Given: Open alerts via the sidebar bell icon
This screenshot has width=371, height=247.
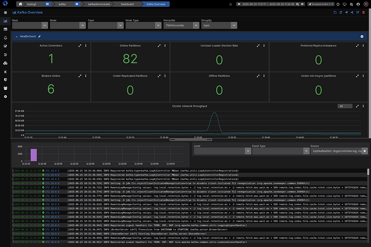Looking at the screenshot, I should tap(5, 38).
